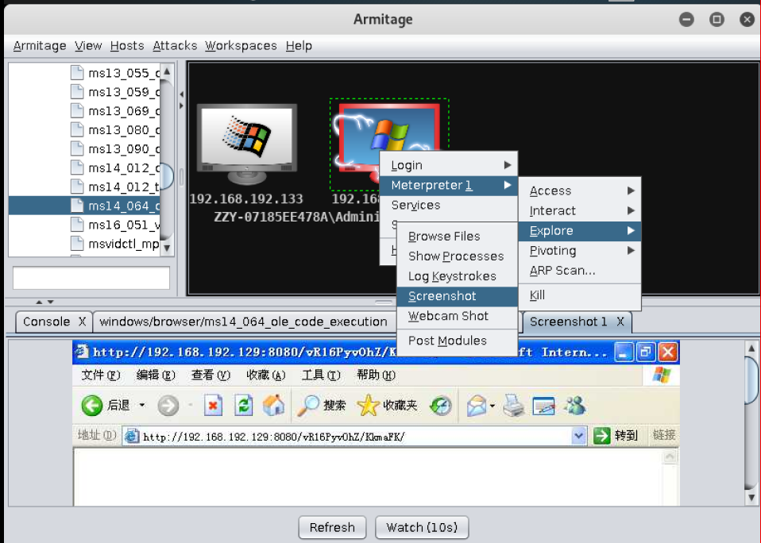Open the IE mail dropdown arrow
761x543 pixels.
pos(493,406)
